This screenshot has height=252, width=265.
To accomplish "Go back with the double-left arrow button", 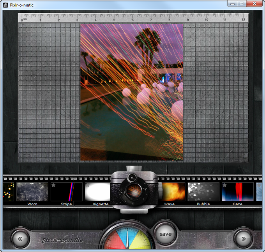I will pyautogui.click(x=20, y=239).
